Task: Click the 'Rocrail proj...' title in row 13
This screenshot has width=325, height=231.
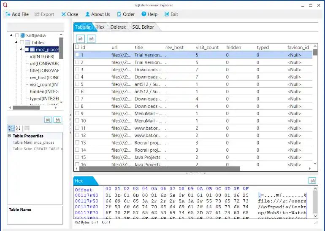Action: 148,142
